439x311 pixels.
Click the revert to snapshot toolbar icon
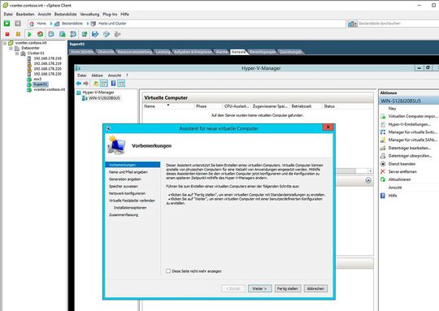[x=62, y=34]
